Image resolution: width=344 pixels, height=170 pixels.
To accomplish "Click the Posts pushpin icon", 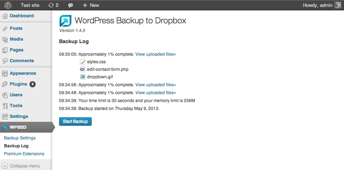I will click(5, 28).
